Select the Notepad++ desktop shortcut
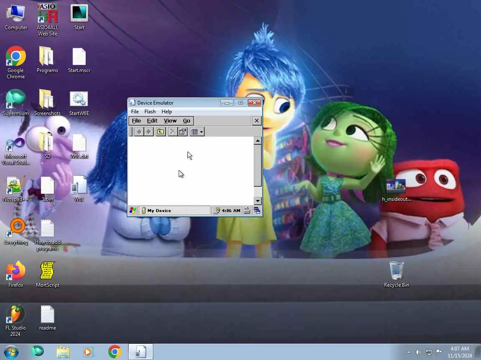 click(x=15, y=189)
